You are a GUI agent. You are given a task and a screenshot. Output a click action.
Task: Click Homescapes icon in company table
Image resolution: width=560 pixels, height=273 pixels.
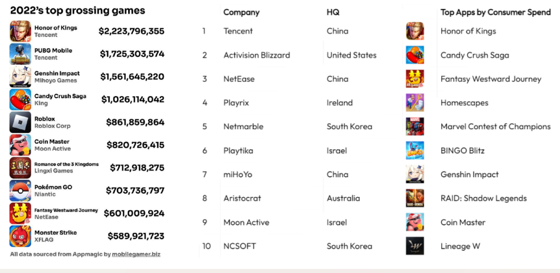tap(415, 103)
